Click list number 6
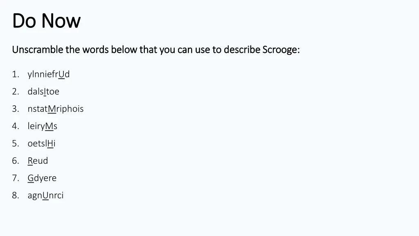 (x=16, y=161)
